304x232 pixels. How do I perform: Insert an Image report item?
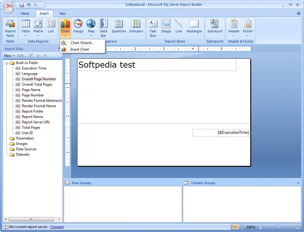pos(166,26)
